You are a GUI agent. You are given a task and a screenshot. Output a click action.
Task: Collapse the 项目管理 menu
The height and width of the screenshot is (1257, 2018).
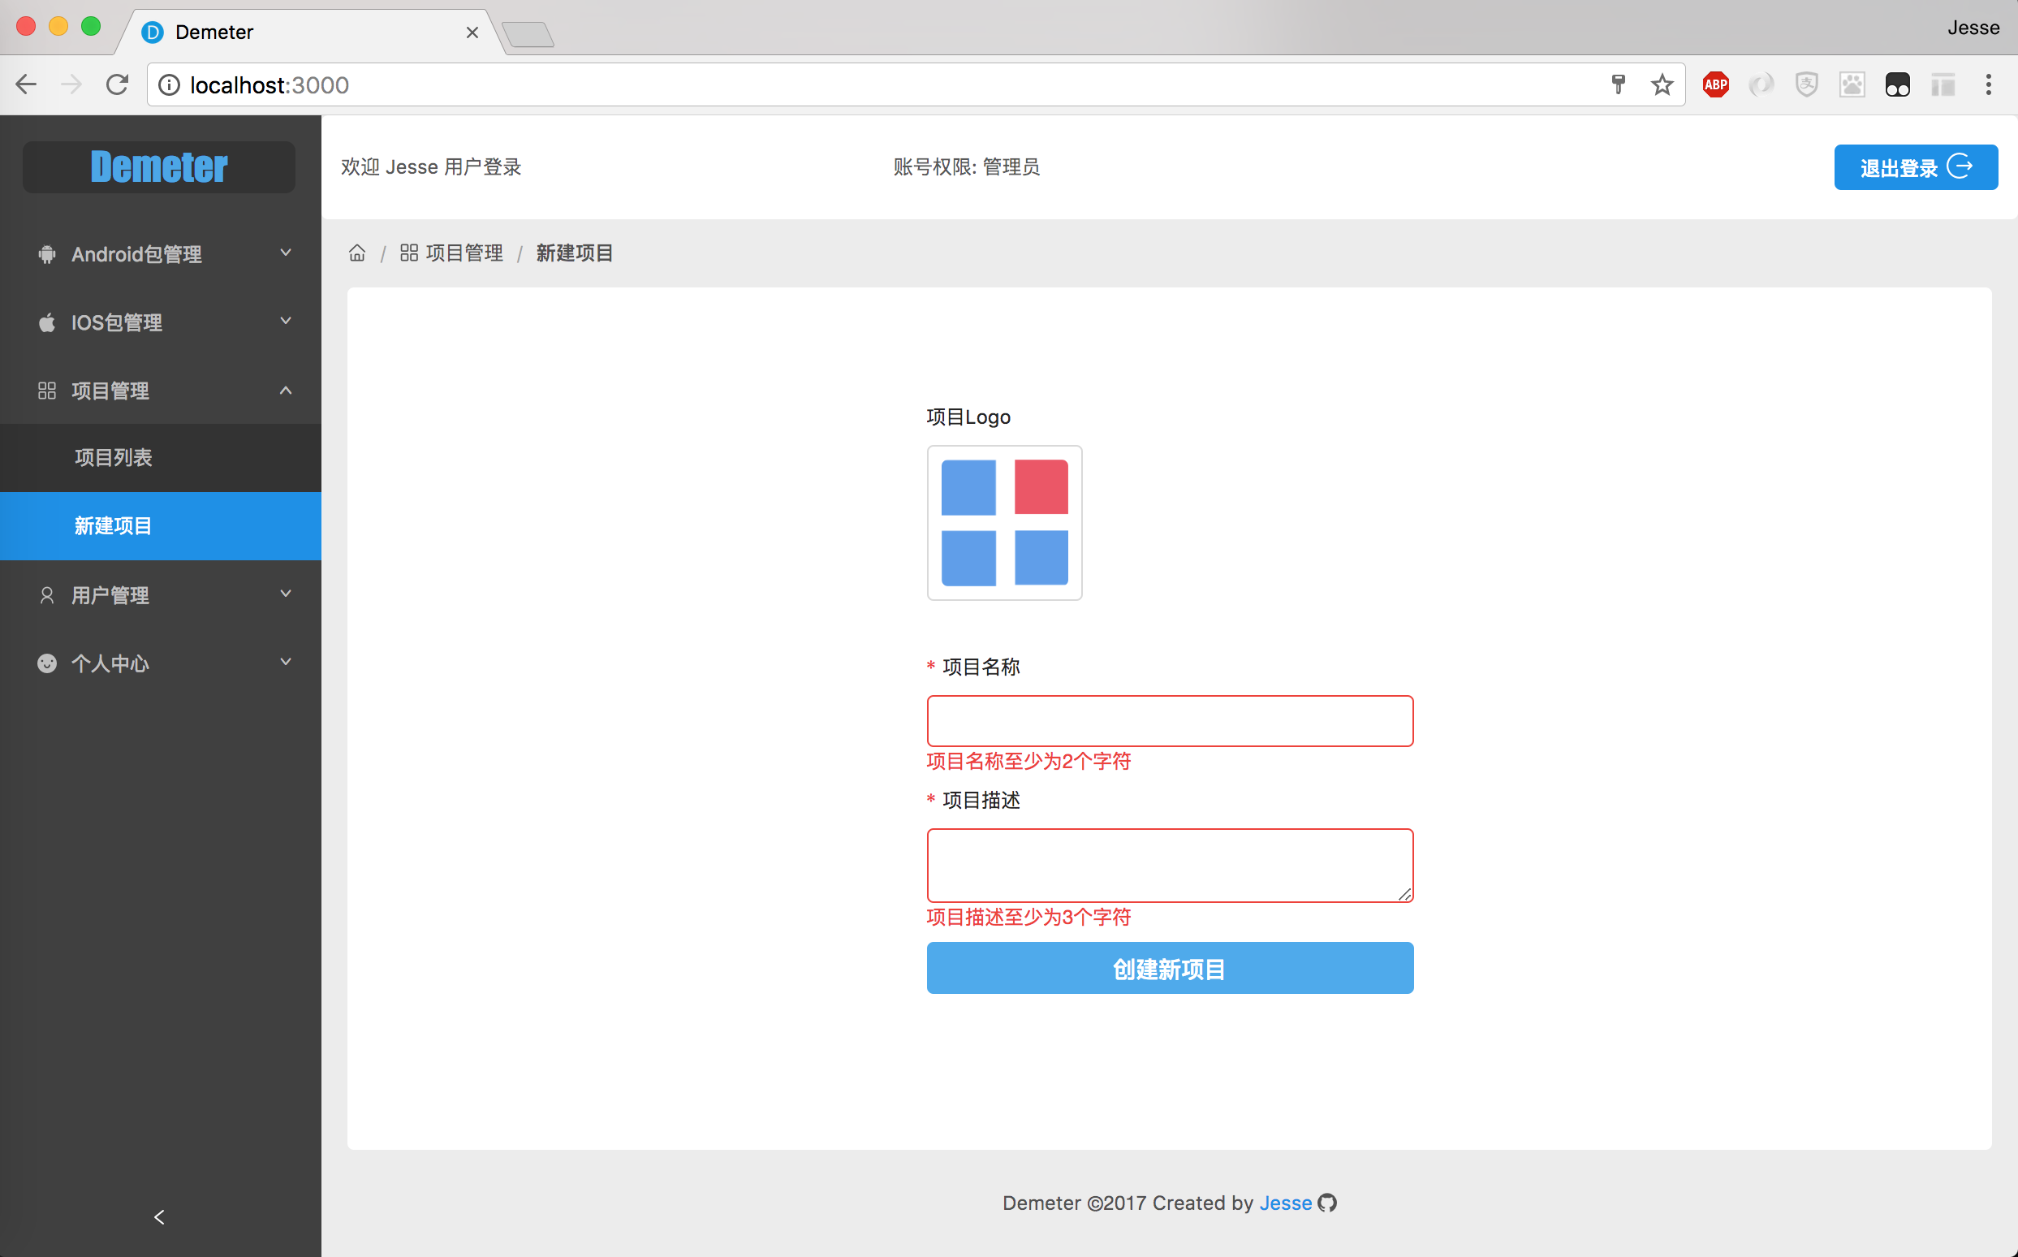pos(161,390)
